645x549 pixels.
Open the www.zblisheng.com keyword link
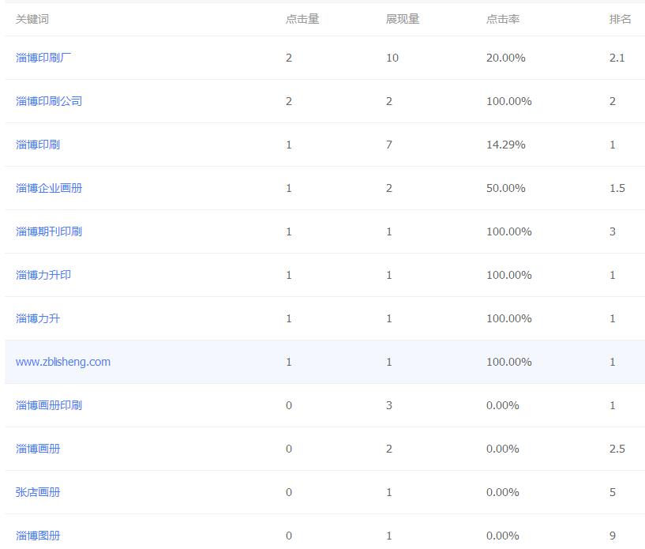[x=63, y=362]
